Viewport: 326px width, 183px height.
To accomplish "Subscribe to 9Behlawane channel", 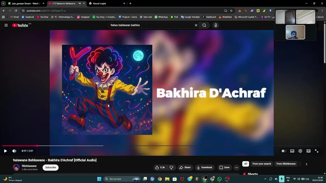I will 50,167.
